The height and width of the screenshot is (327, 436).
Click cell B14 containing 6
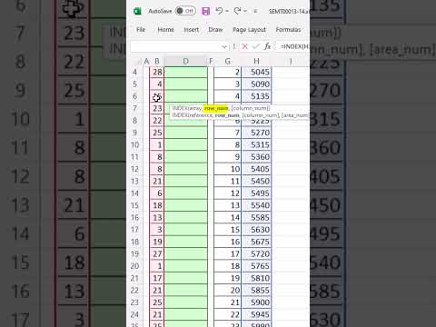click(157, 193)
